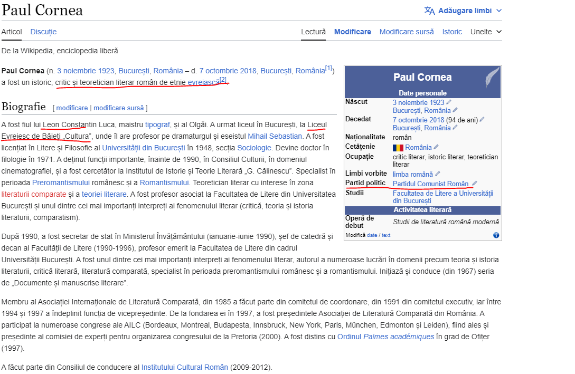Screen dimensions: 575x374
Task: Click pencil icon after Partidul Comunist Român
Action: click(x=474, y=184)
